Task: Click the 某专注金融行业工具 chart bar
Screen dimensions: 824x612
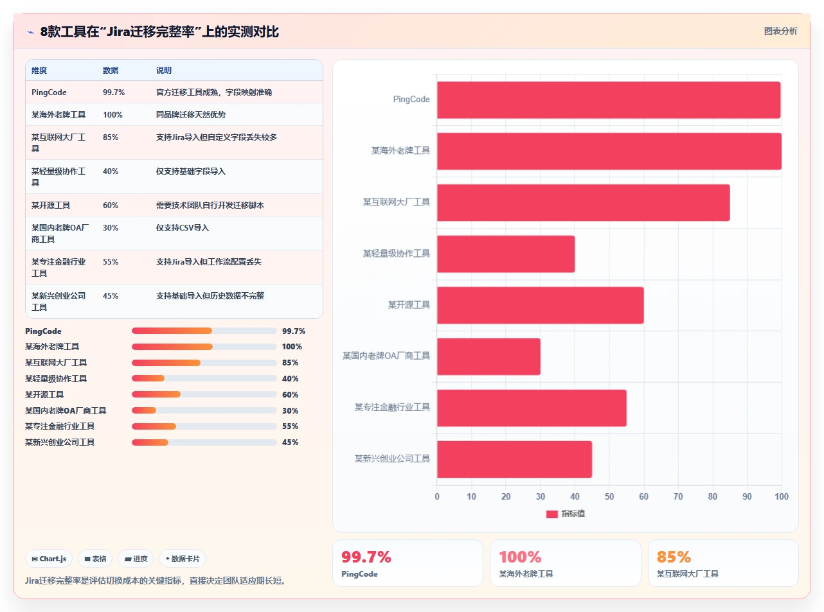Action: (x=532, y=408)
